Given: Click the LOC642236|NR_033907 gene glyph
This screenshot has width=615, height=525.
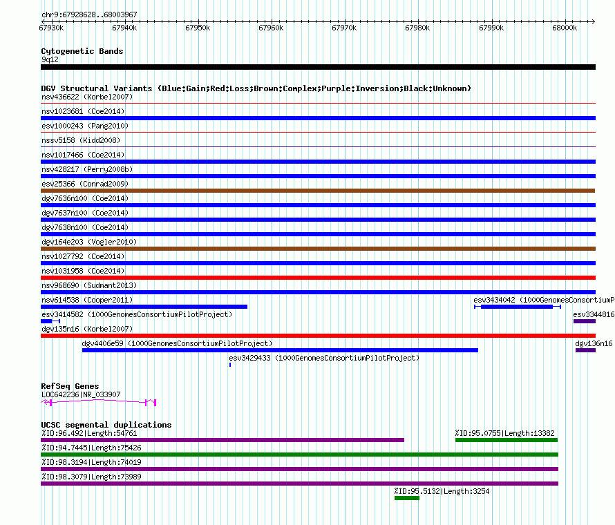Looking at the screenshot, I should [98, 402].
